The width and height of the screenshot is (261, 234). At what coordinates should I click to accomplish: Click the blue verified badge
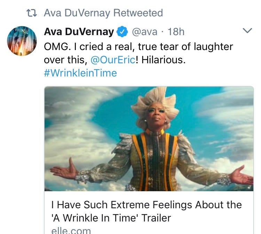[x=121, y=32]
